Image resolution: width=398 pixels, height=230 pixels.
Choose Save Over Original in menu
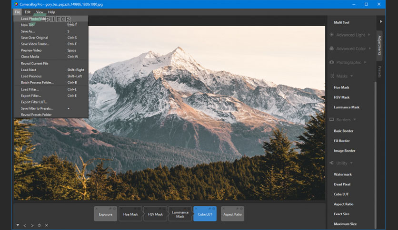[51, 38]
